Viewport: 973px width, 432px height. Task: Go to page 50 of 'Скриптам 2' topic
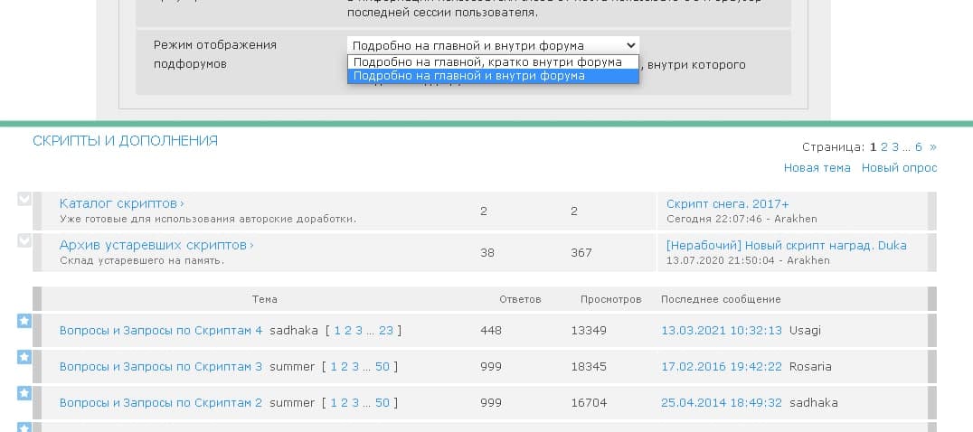(383, 402)
